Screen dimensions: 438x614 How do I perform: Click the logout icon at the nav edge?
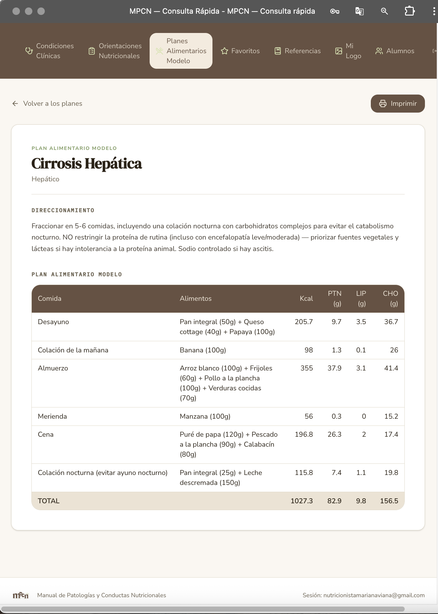(x=435, y=51)
